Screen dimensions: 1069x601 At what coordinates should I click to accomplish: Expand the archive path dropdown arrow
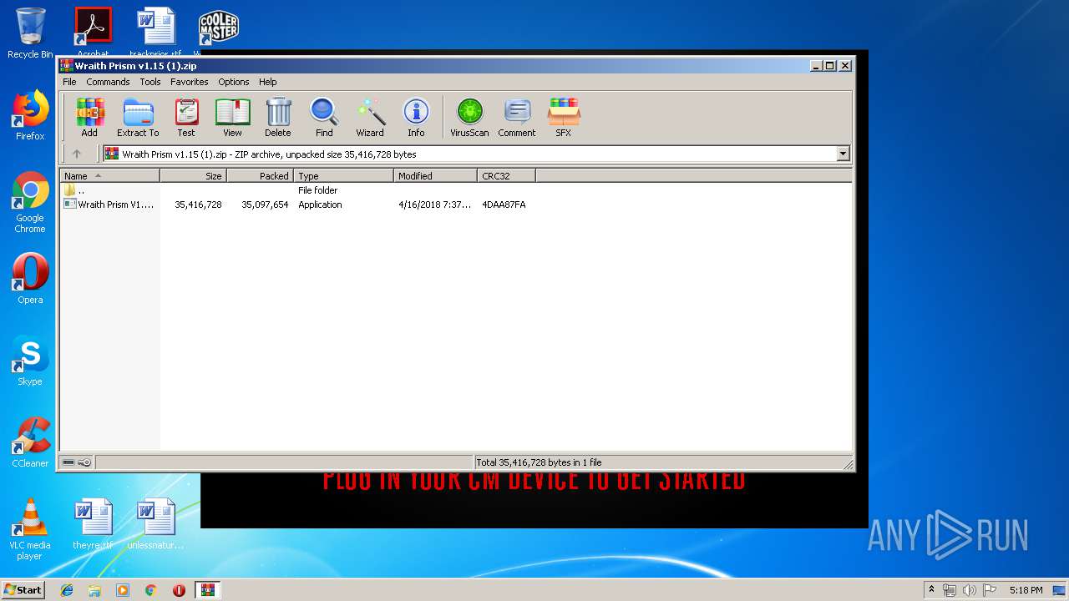click(x=843, y=154)
